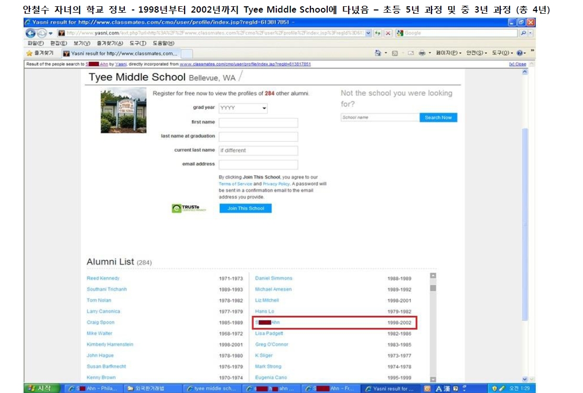Click the current last name field
The height and width of the screenshot is (393, 583).
click(258, 151)
